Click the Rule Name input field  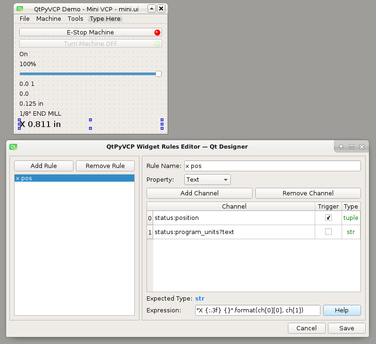click(x=272, y=166)
